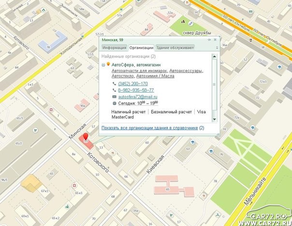Click the shopping cart icon near building 65/2
This screenshot has height=226, width=292.
(35, 130)
